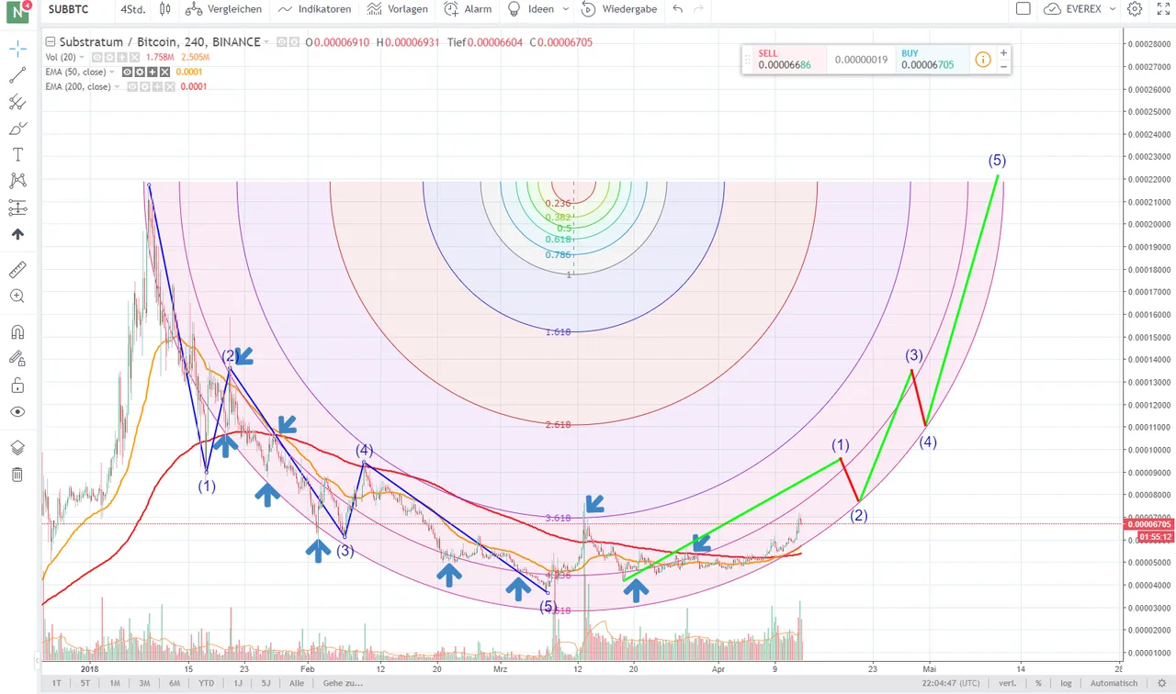Expand the EMA (200, close) dropdown arrow

[x=119, y=86]
